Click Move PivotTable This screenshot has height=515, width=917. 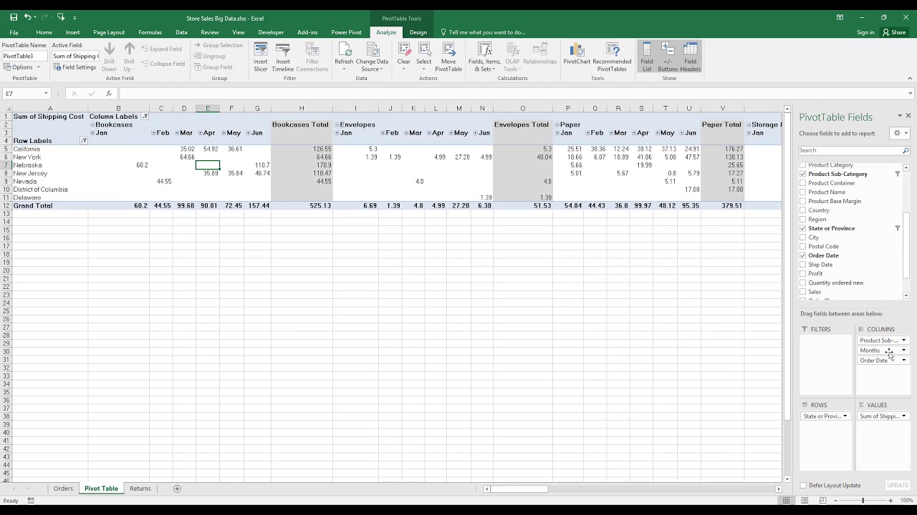coord(448,57)
